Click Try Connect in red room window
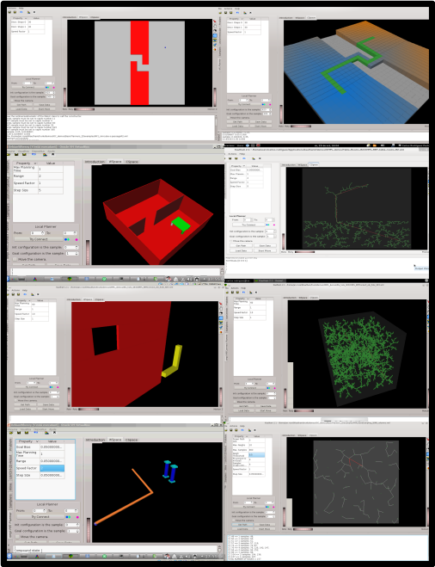 [39, 239]
